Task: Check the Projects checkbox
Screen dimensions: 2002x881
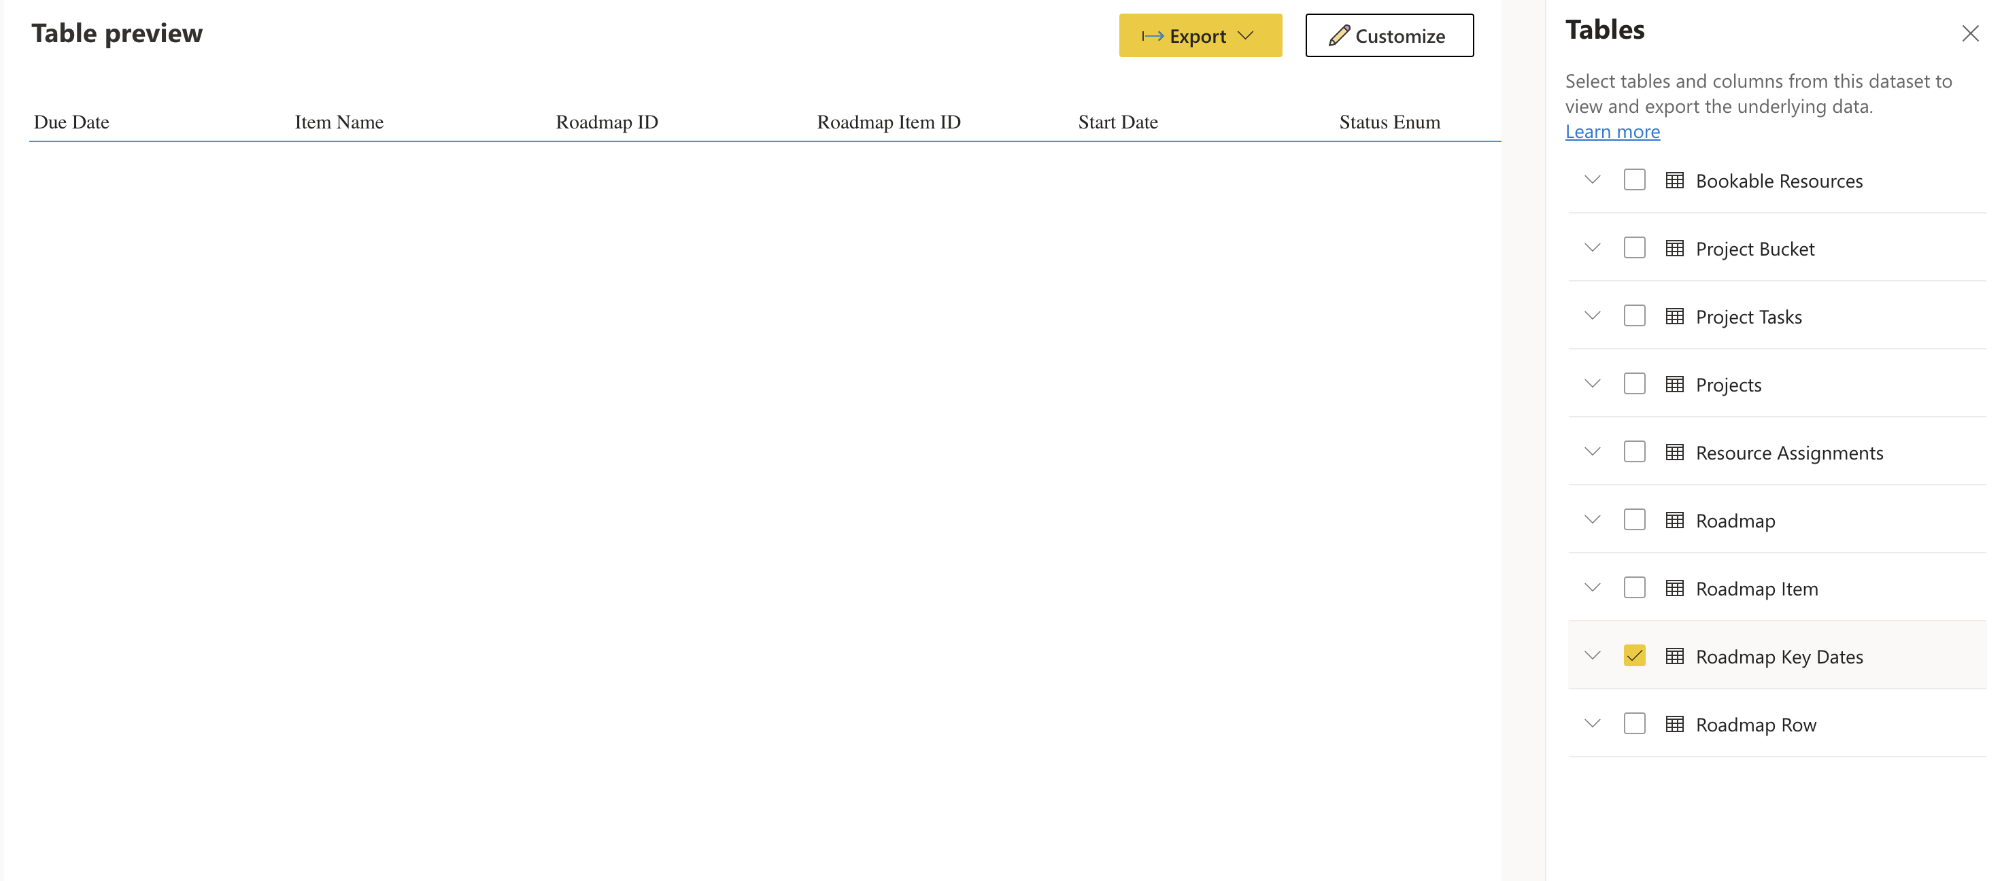Action: click(1634, 384)
